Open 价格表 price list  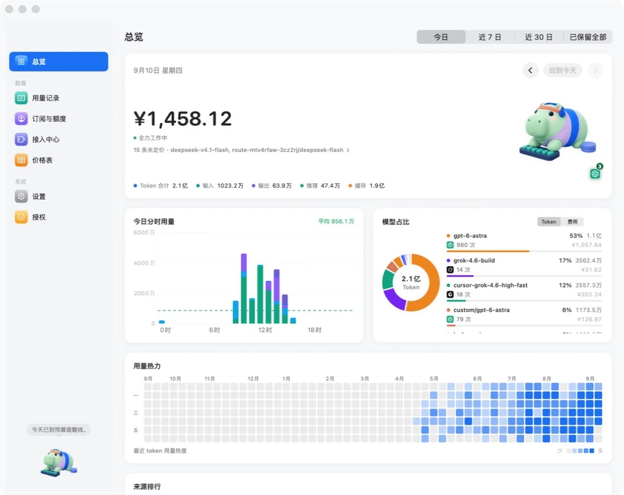(59, 160)
